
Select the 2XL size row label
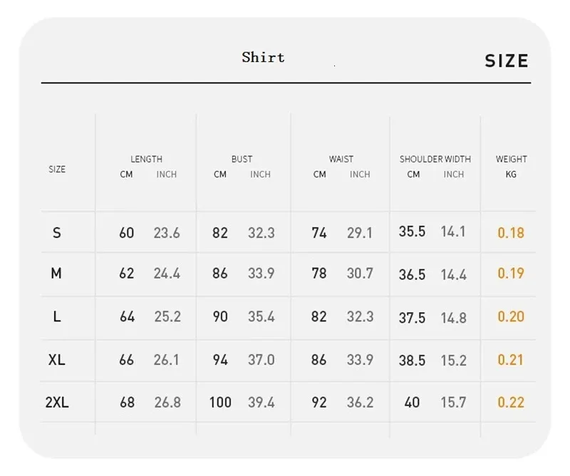click(57, 403)
